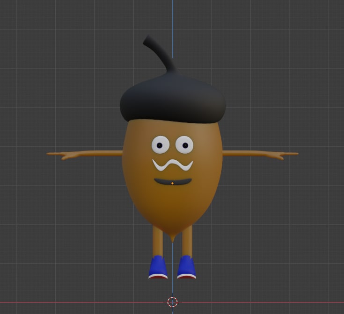Select the white wavy mustache
Image resolution: width=344 pixels, height=314 pixels.
173,165
